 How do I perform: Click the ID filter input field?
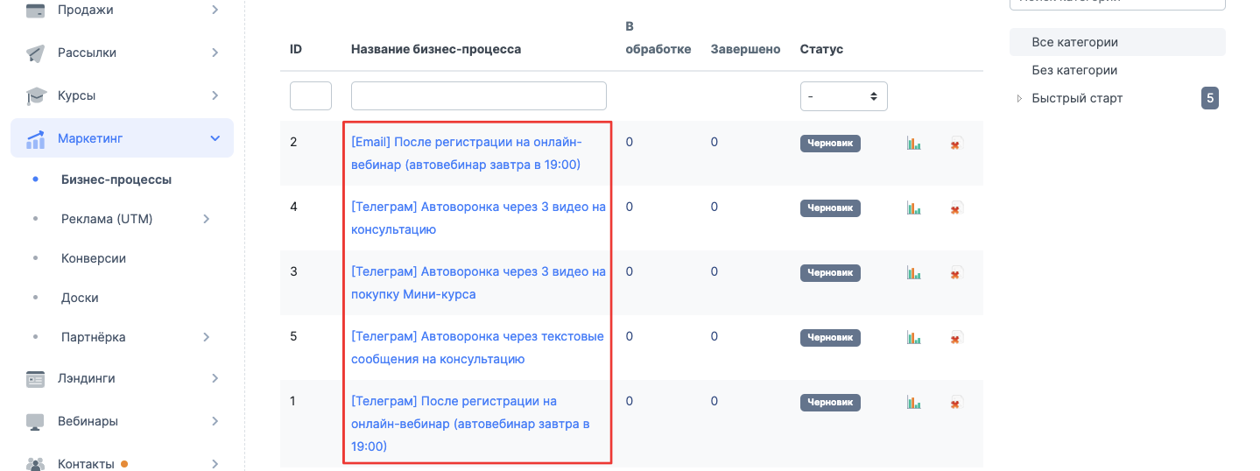pyautogui.click(x=310, y=96)
